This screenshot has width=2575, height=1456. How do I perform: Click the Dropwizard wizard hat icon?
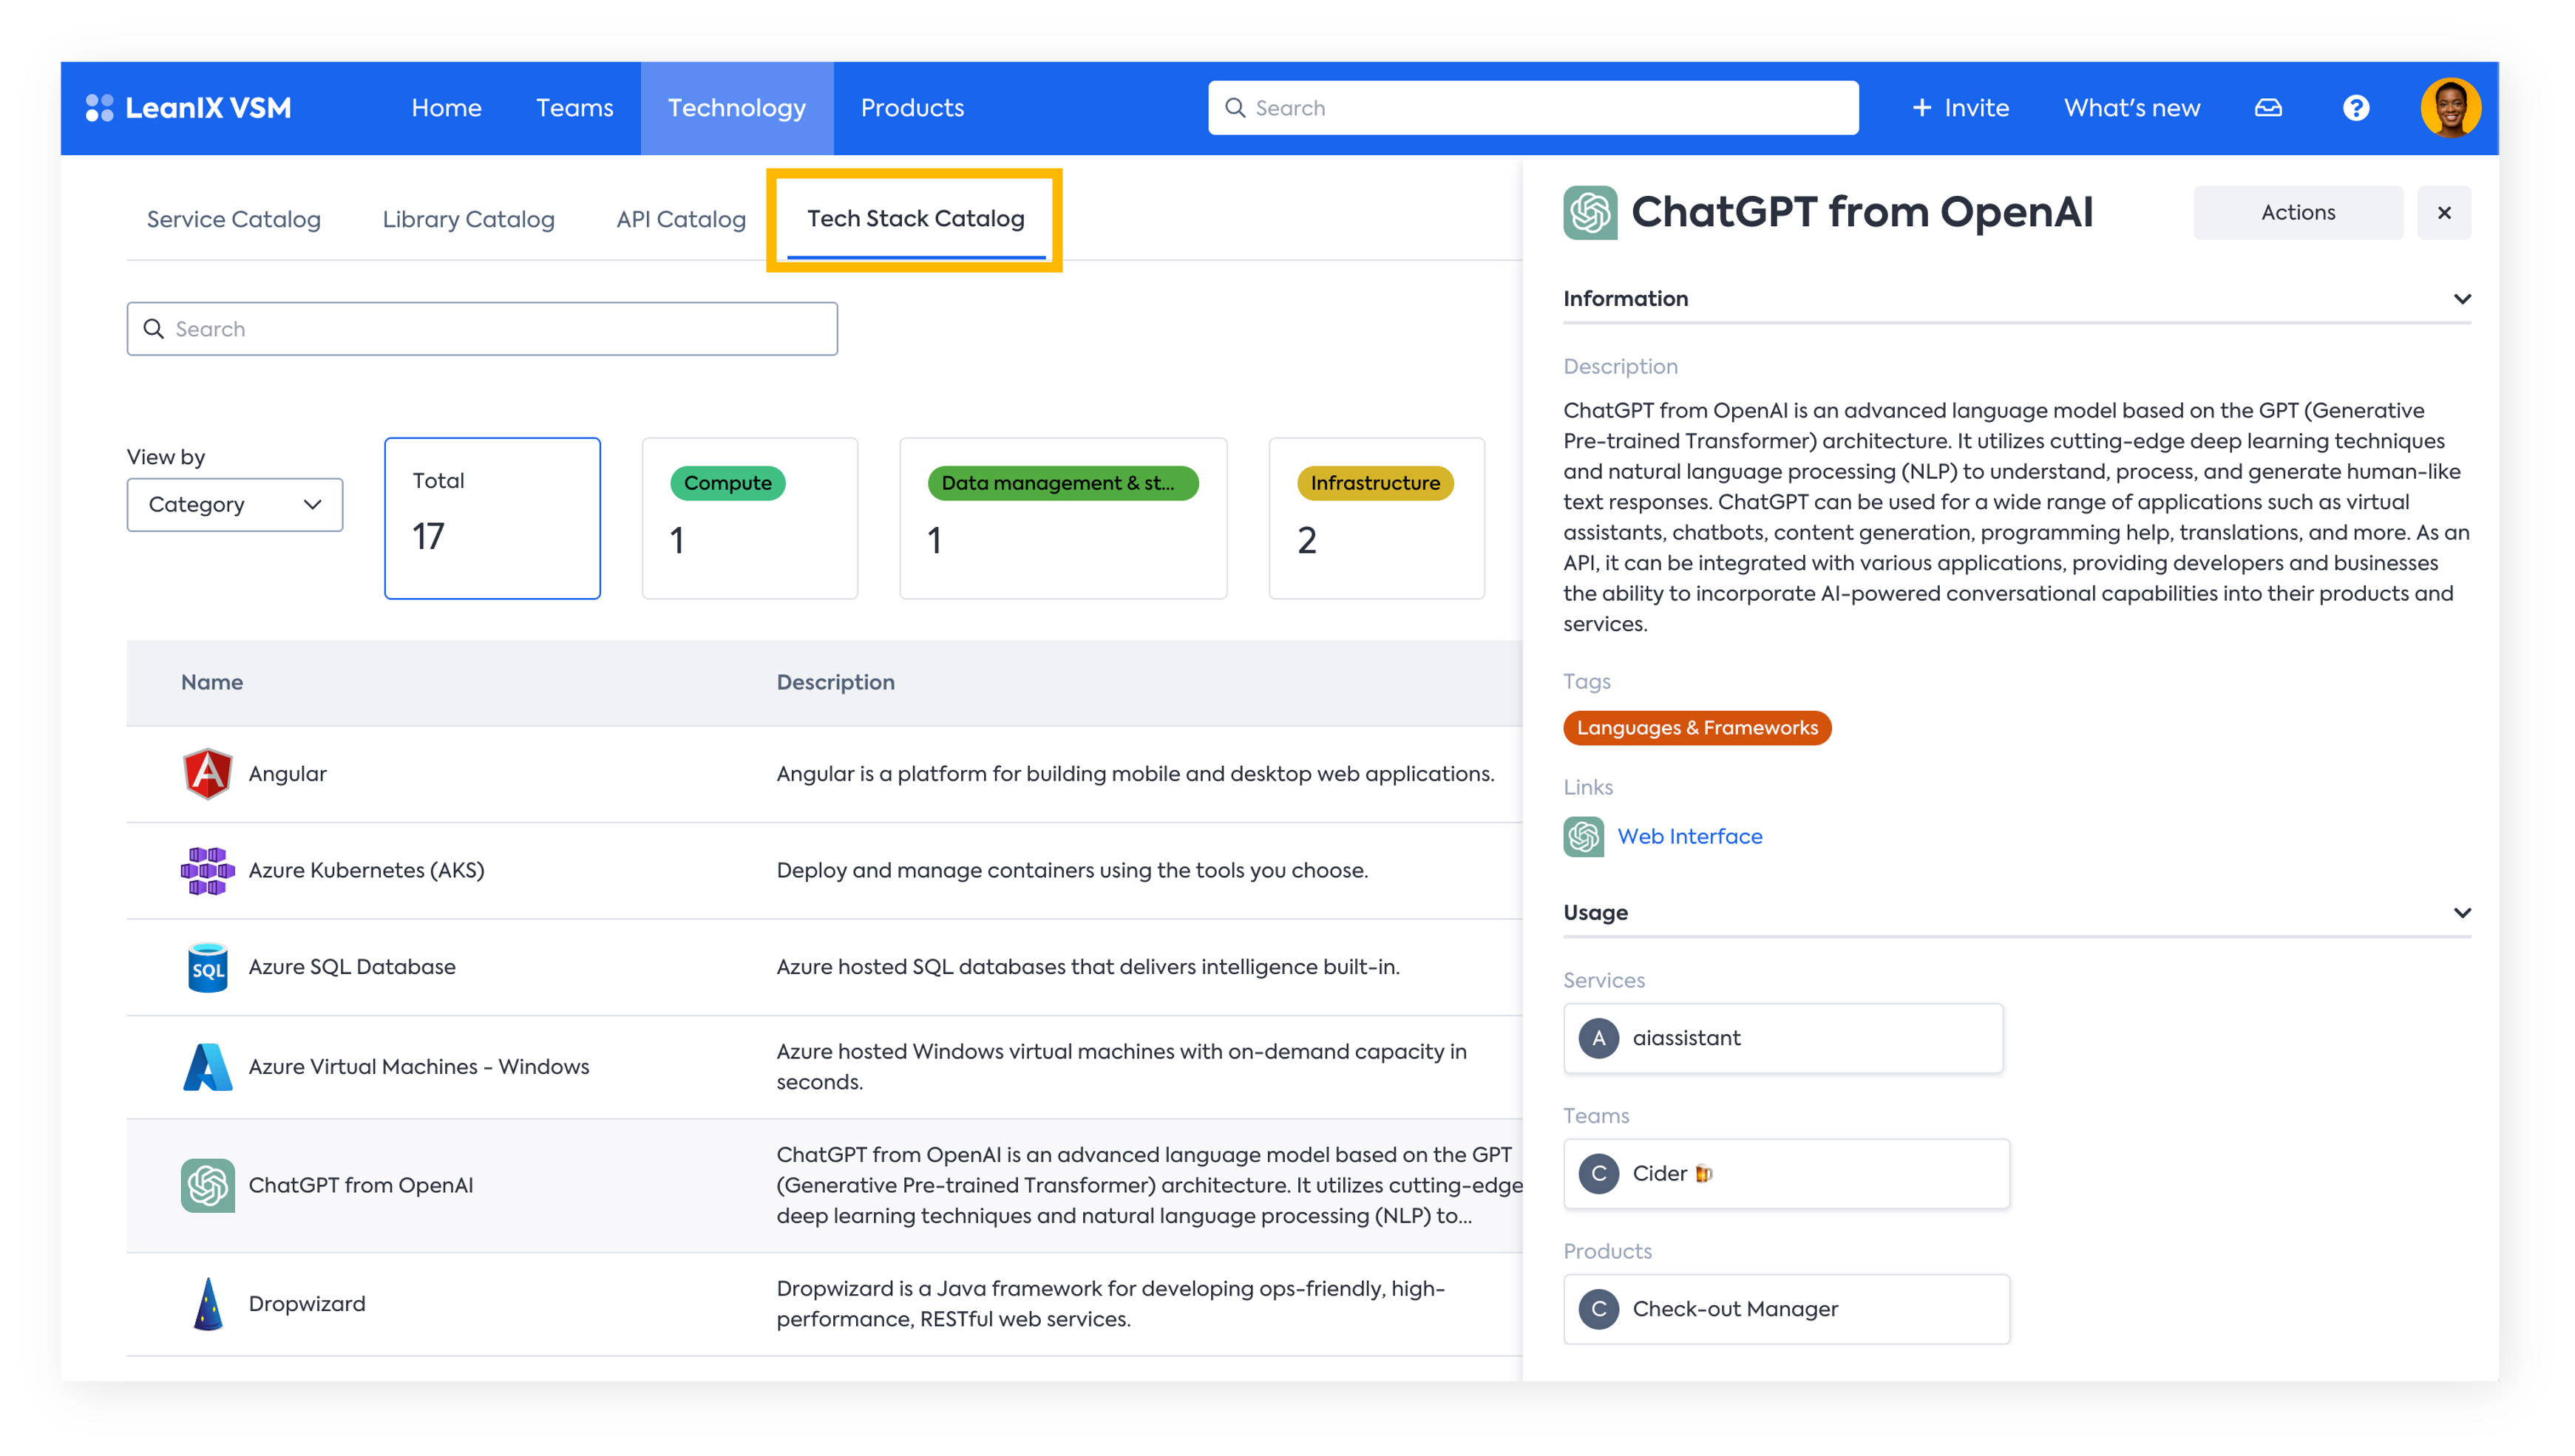tap(207, 1304)
